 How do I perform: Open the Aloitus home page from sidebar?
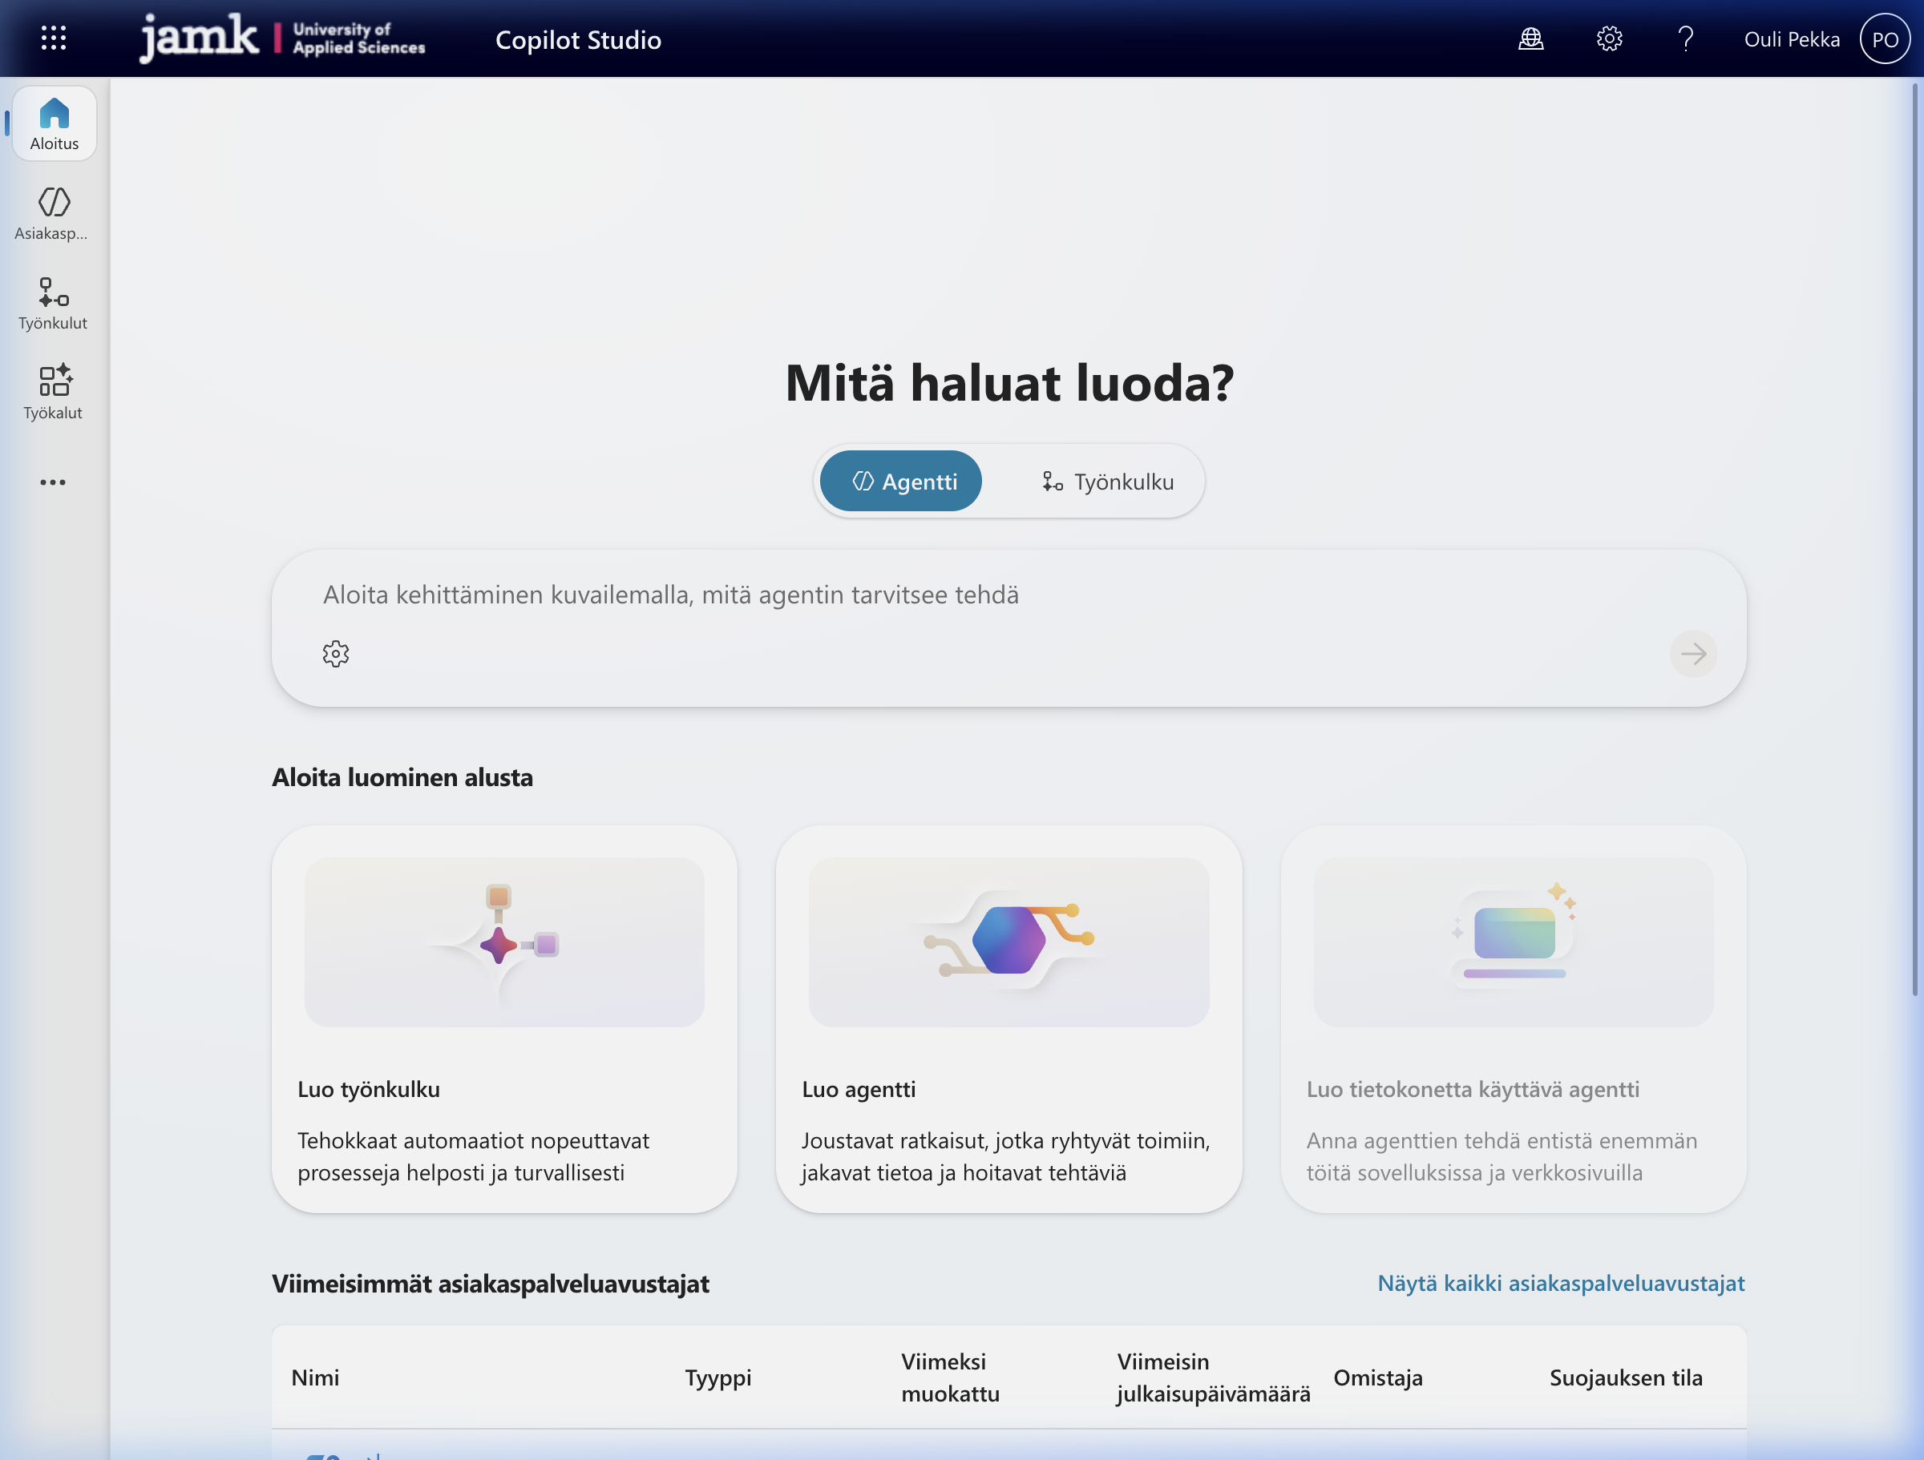click(54, 123)
